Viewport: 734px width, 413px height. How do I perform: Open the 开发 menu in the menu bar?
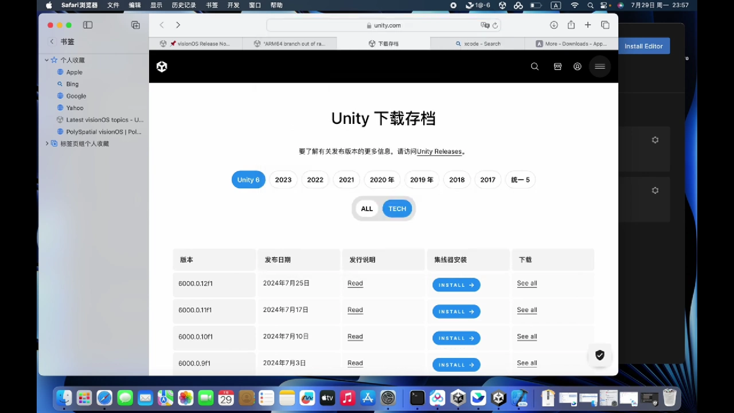[233, 5]
